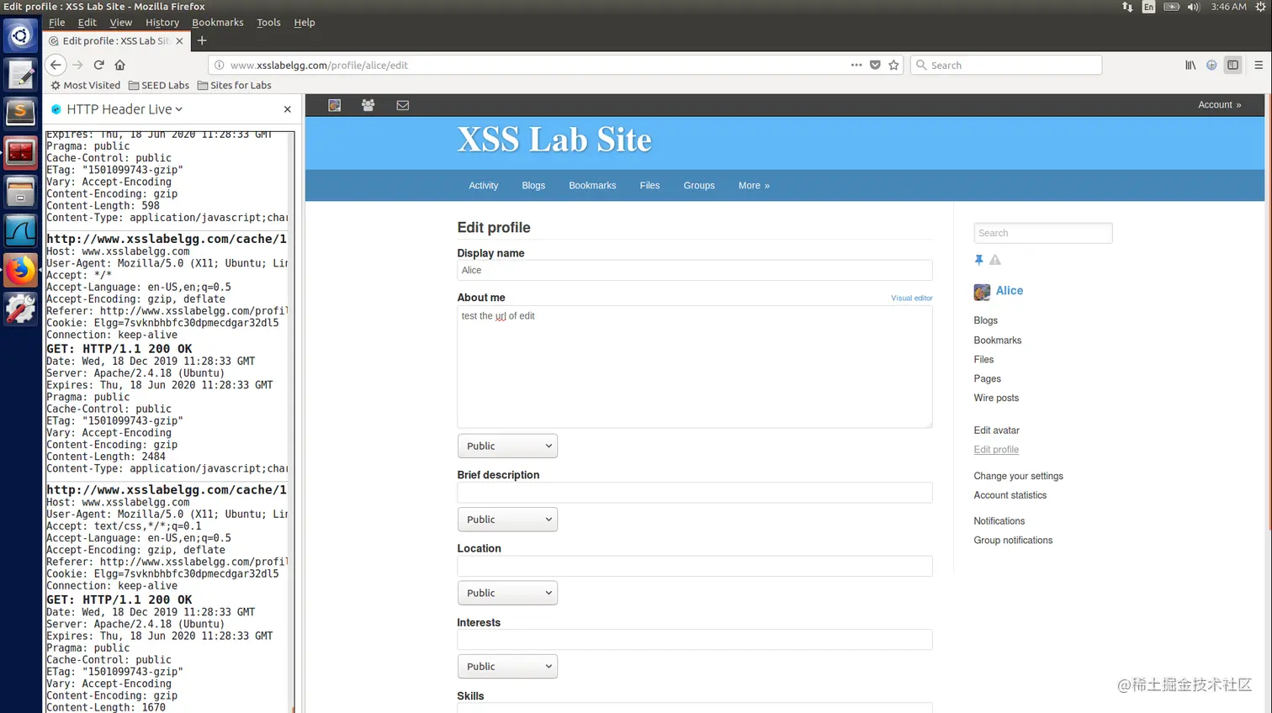
Task: Open the Firefox home page
Action: pos(119,65)
